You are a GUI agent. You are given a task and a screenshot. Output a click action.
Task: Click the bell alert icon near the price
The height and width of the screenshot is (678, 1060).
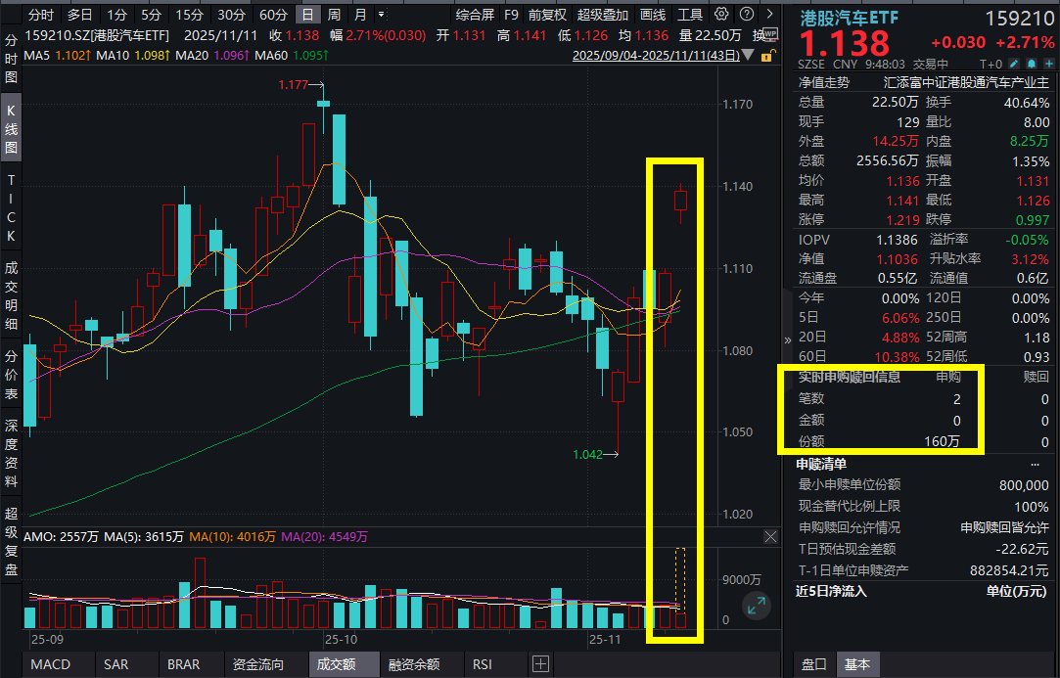(x=1032, y=63)
